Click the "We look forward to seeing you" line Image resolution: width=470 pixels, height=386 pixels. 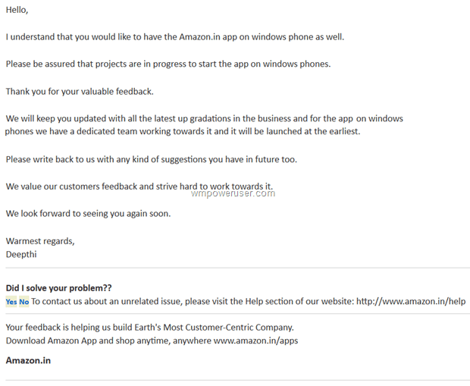pos(88,214)
